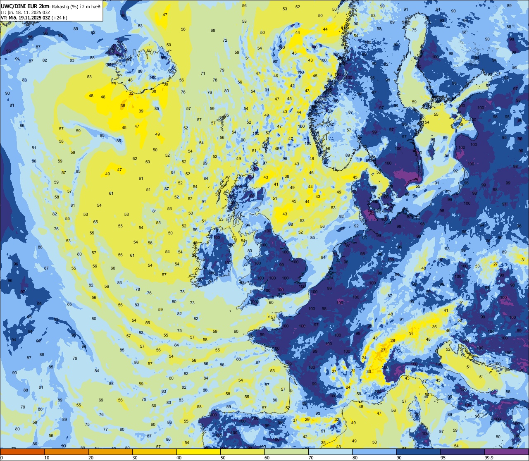Click the legend tick label '10'
This screenshot has height=461, width=529.
coord(47,458)
